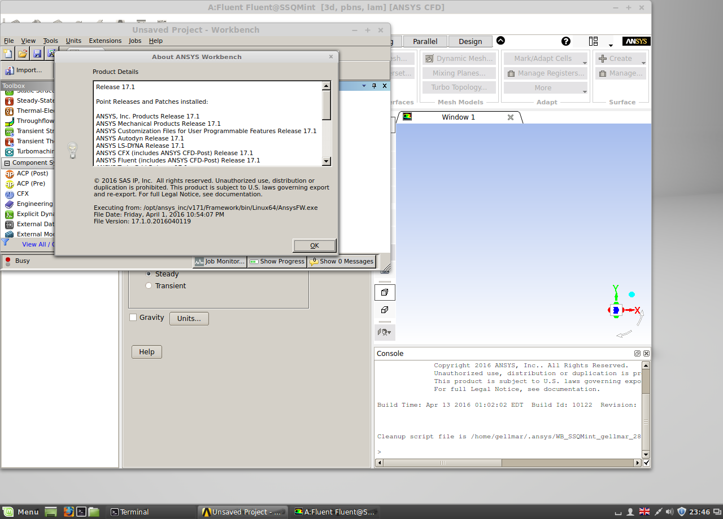
Task: Click the Console horizontal scrollbar
Action: point(508,463)
